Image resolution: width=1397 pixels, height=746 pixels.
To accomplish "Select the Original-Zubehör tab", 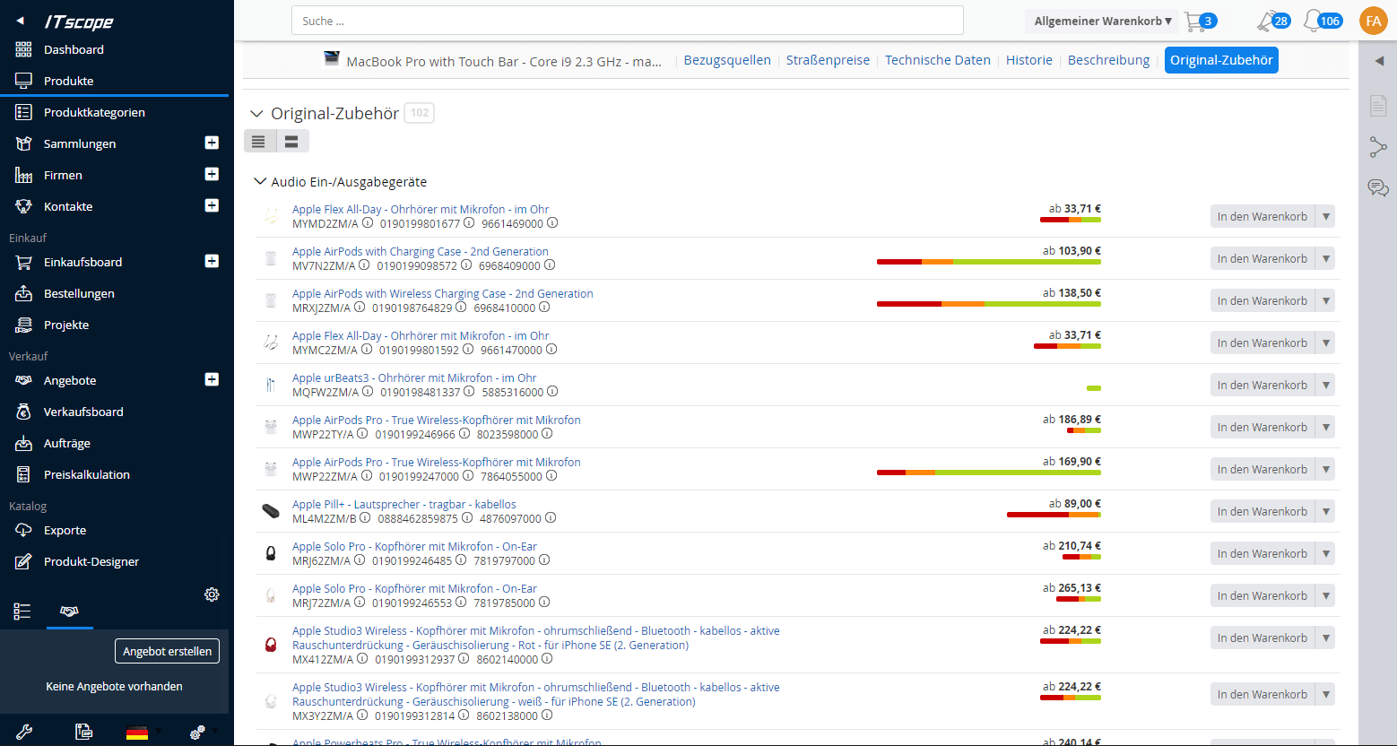I will click(x=1221, y=60).
